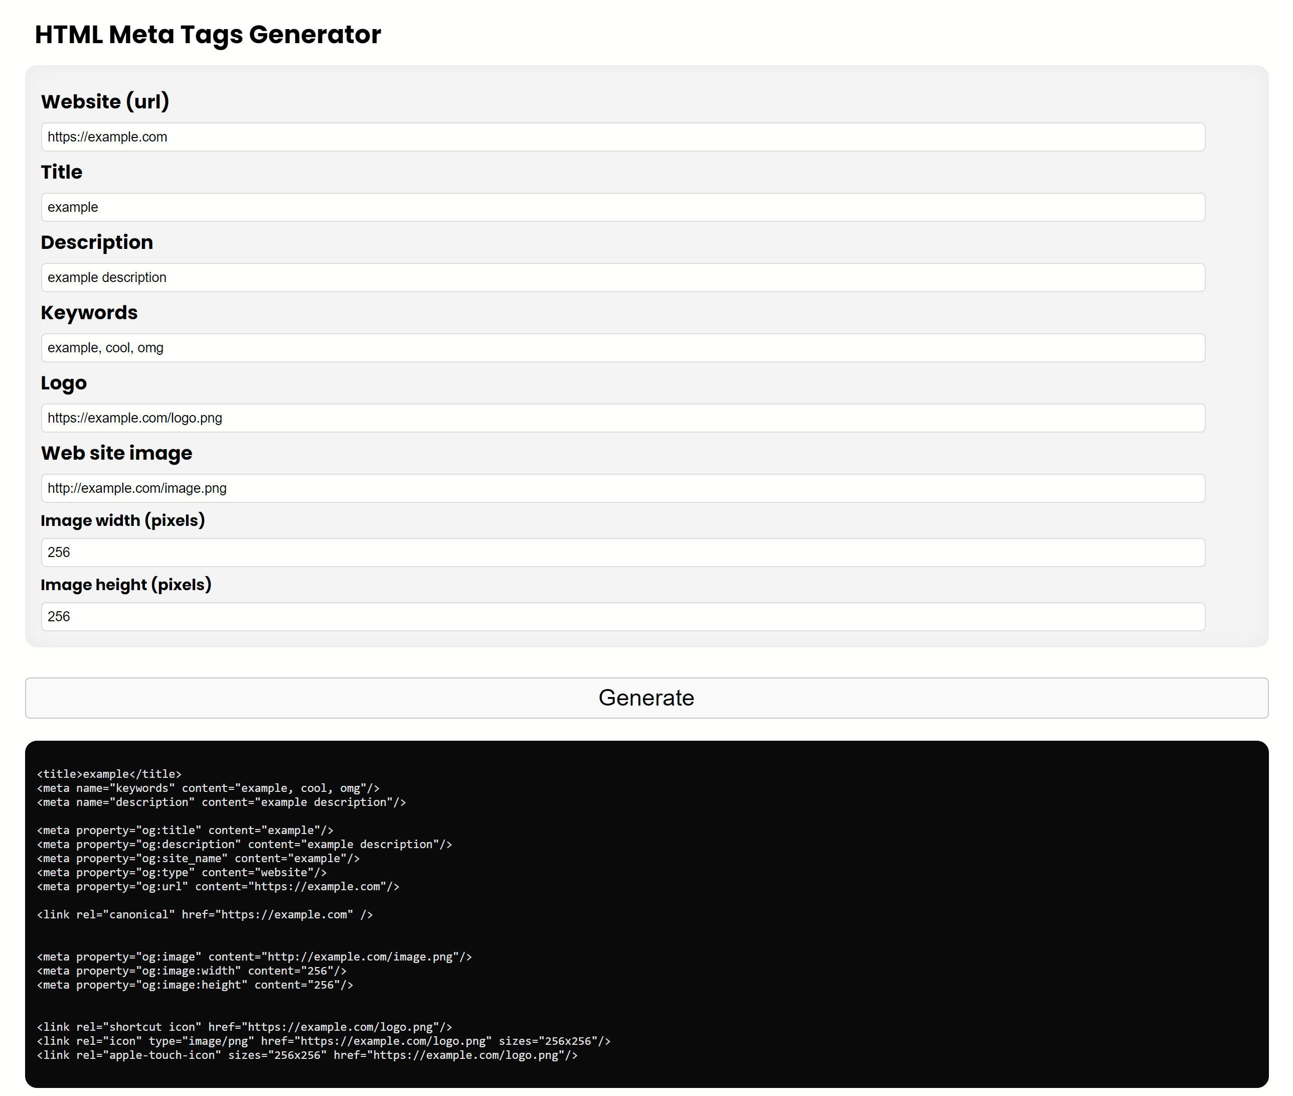
Task: Click the 'Website (url)' label
Action: [x=105, y=101]
